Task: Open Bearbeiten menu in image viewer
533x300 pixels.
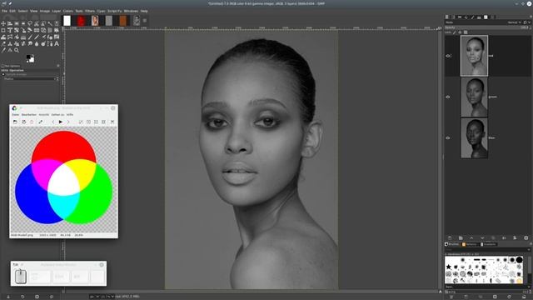Action: tap(29, 115)
